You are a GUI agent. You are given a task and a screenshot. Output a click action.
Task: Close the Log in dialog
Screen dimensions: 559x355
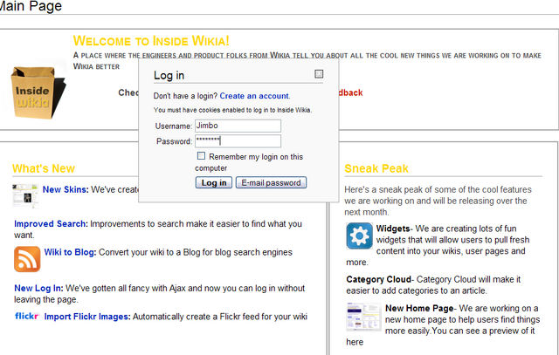point(319,74)
